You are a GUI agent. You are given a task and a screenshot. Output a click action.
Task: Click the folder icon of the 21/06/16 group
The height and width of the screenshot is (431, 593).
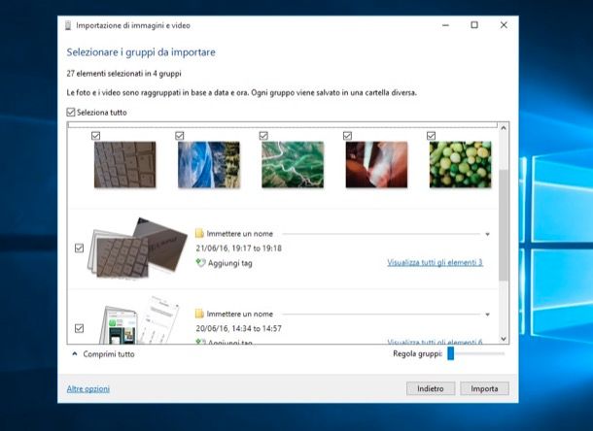199,234
